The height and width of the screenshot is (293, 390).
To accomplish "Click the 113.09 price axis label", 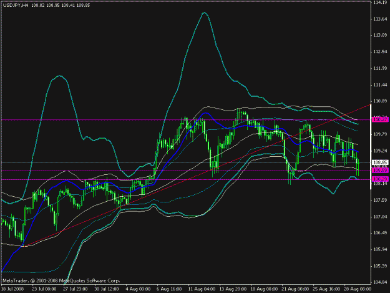I will pyautogui.click(x=380, y=36).
